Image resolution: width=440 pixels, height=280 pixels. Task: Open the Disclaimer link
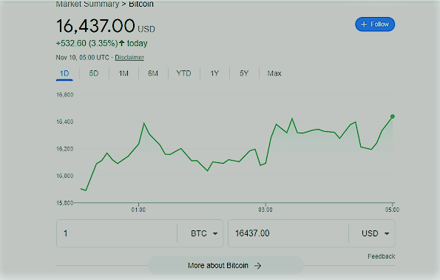[x=129, y=57]
